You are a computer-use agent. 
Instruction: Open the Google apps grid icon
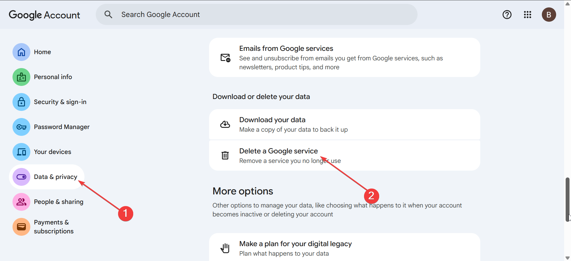(x=528, y=15)
